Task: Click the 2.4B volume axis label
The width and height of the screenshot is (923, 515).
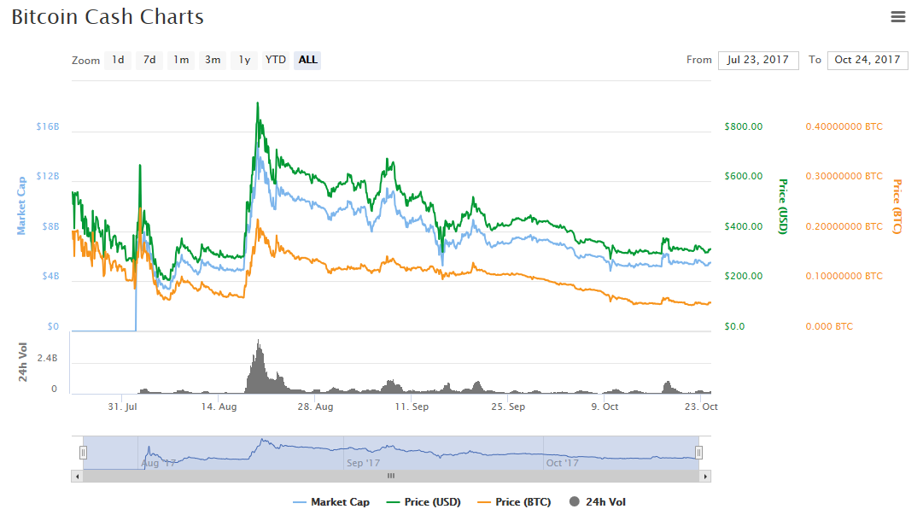Action: (47, 359)
